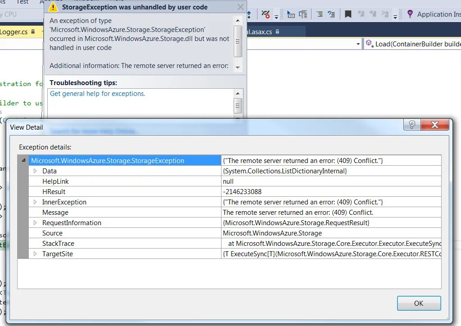Click the Load method cube icon
The image size is (461, 326).
(x=369, y=44)
